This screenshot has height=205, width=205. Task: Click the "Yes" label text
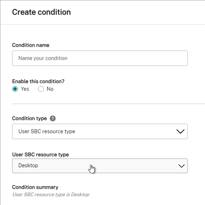(25, 89)
